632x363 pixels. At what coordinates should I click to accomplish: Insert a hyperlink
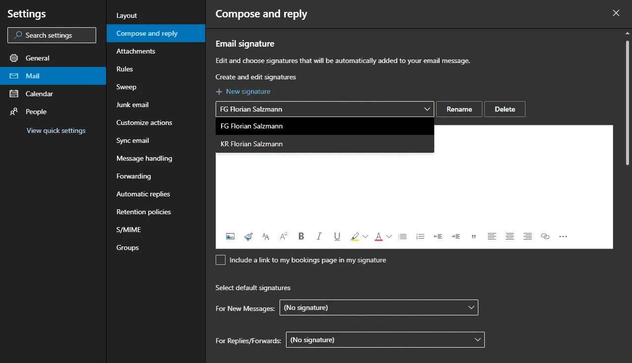[545, 237]
